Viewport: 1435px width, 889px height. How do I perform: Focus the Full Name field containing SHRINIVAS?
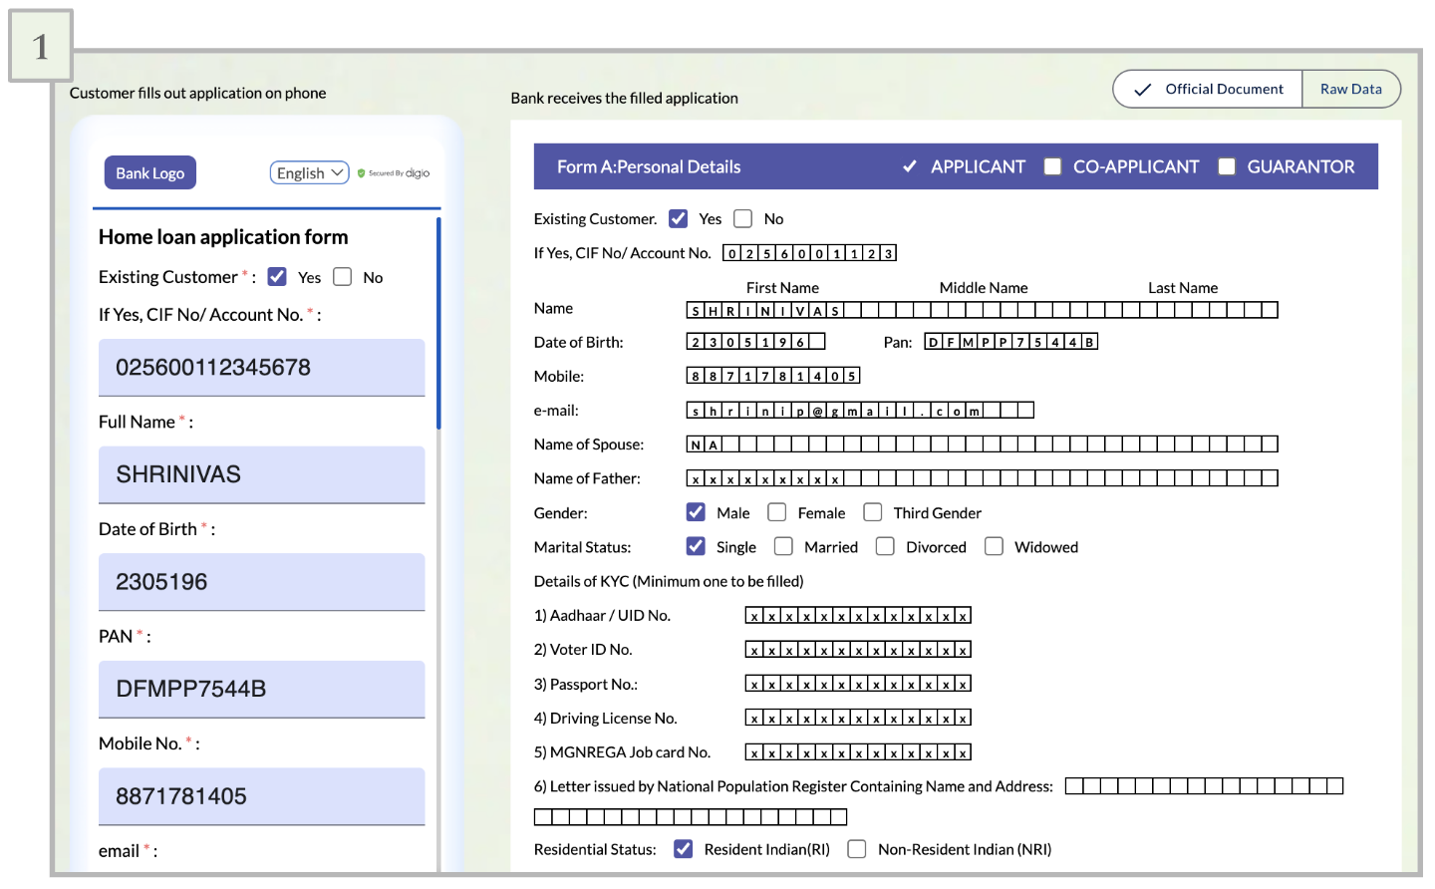point(261,474)
